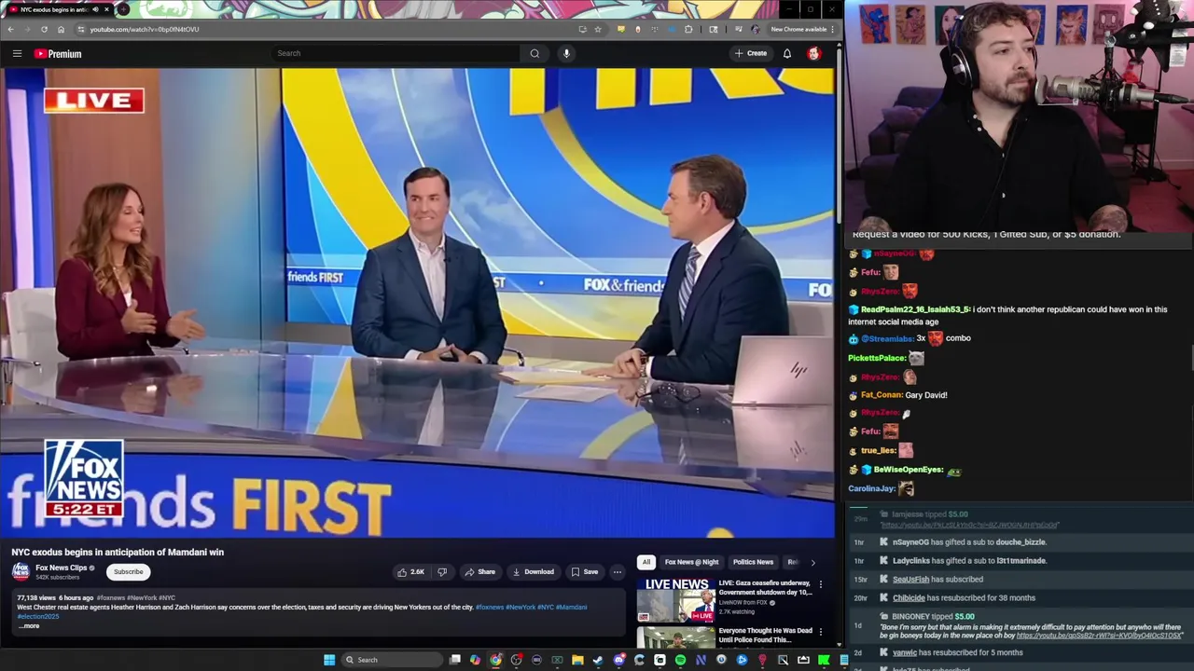Open Fox News Clips channel avatar
Screen dimensions: 1194x671
21,571
